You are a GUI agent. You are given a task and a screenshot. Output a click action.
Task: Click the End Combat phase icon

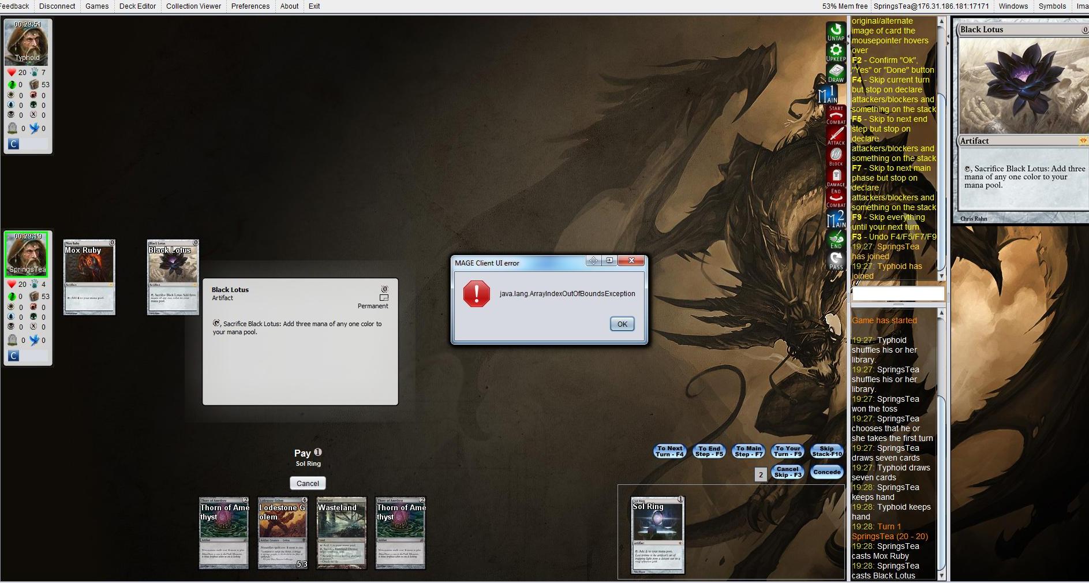[836, 198]
